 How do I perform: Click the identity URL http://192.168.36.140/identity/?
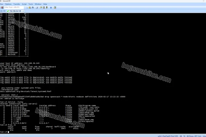tap(33, 68)
